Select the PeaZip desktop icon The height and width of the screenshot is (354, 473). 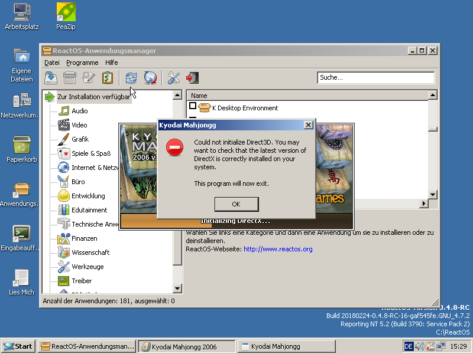pos(66,17)
